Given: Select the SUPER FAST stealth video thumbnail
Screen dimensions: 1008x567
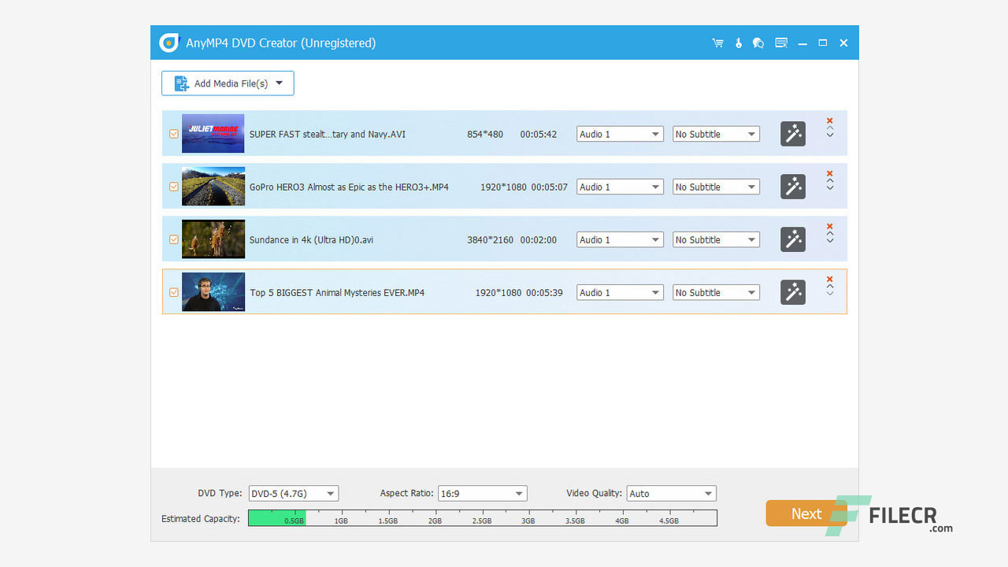Looking at the screenshot, I should click(213, 134).
